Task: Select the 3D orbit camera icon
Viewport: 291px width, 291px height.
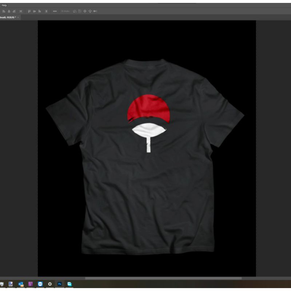Action: pos(75,11)
